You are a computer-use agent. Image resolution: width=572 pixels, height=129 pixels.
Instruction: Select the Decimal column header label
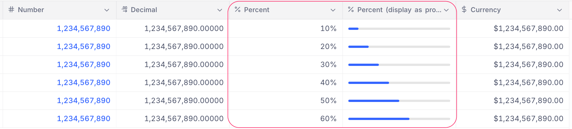(x=144, y=10)
